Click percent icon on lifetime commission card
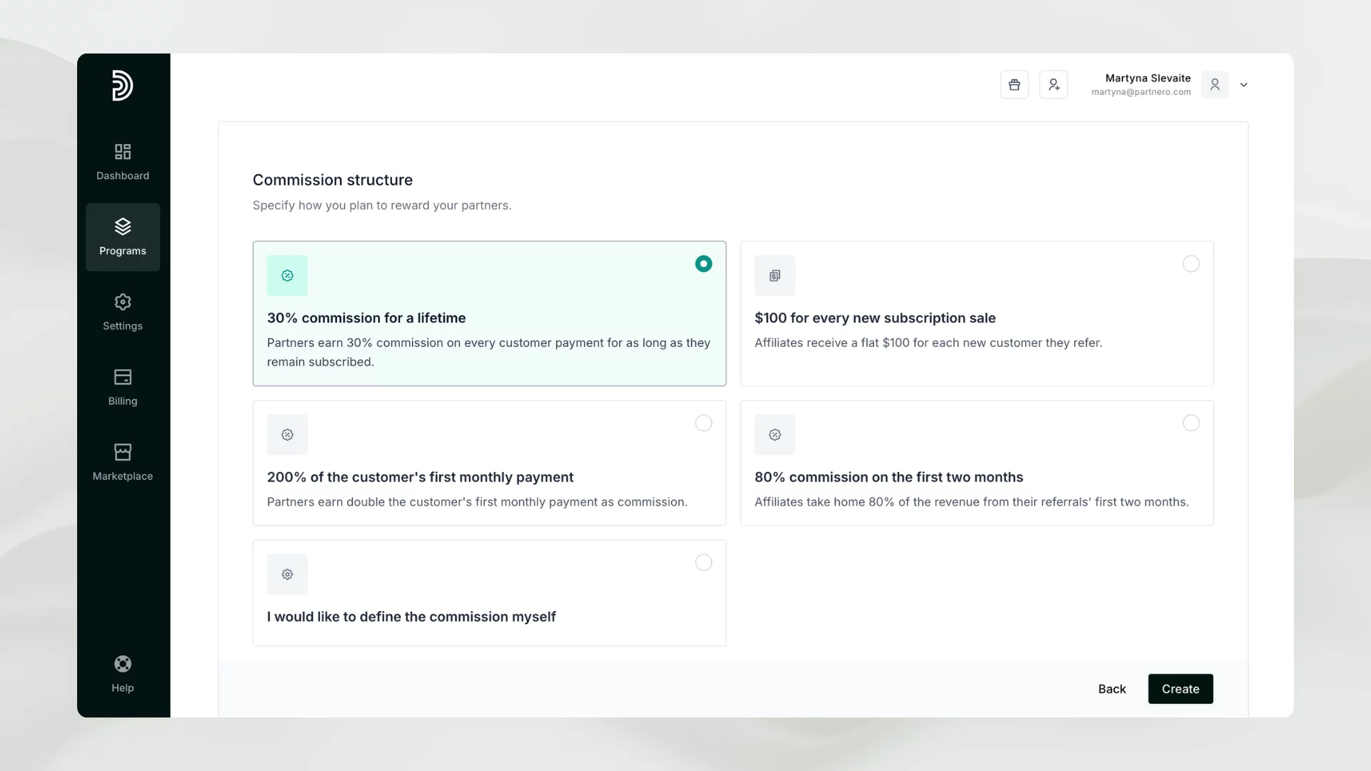Image resolution: width=1371 pixels, height=771 pixels. coord(287,276)
